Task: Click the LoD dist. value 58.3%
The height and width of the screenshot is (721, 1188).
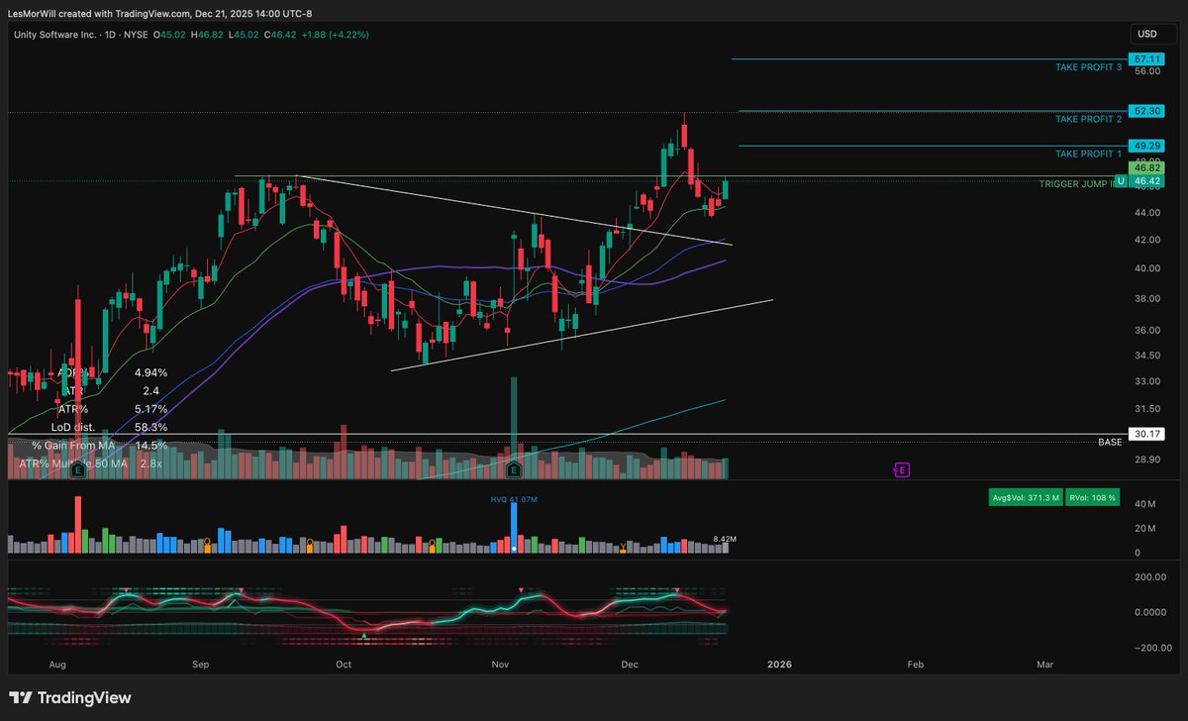Action: [151, 427]
